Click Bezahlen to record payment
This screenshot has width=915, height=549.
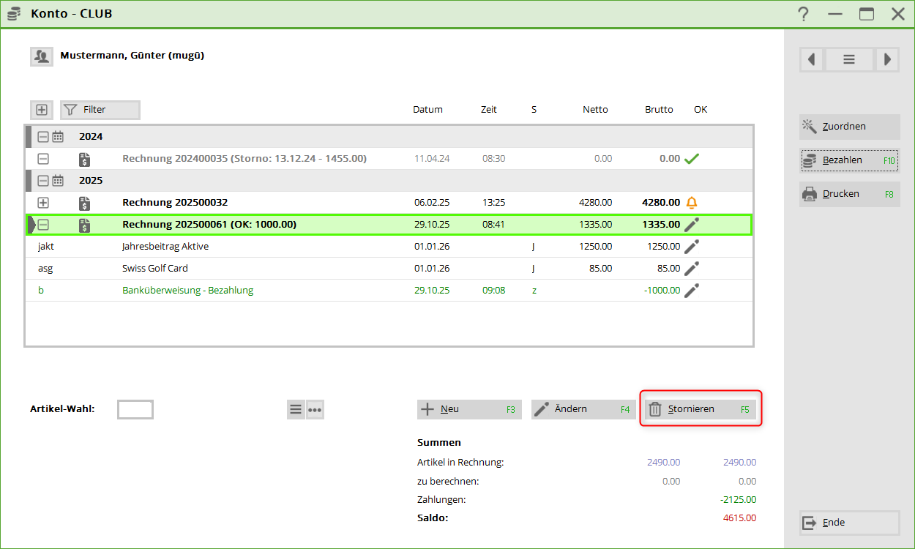(x=849, y=160)
